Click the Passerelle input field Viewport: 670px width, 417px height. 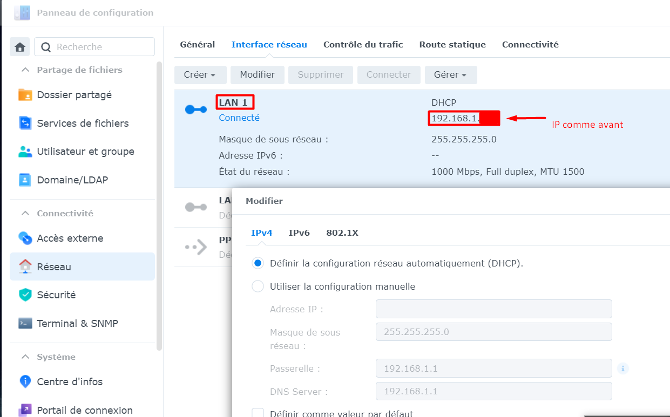coord(493,368)
